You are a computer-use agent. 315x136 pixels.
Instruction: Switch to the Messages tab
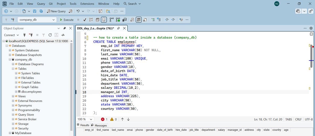click(x=99, y=126)
